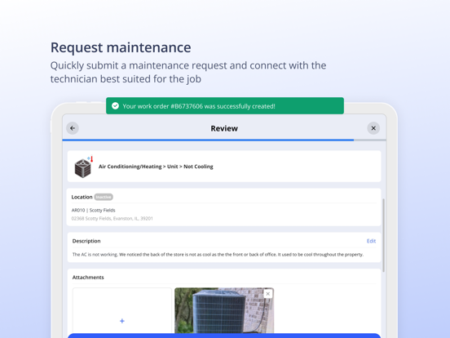Click the 'Request maintenance' headline

tap(121, 47)
